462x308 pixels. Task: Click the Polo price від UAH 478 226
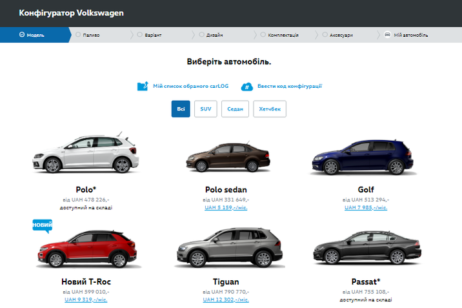click(x=86, y=200)
